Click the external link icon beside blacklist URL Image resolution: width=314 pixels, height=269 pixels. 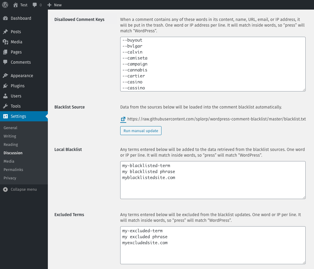point(123,119)
